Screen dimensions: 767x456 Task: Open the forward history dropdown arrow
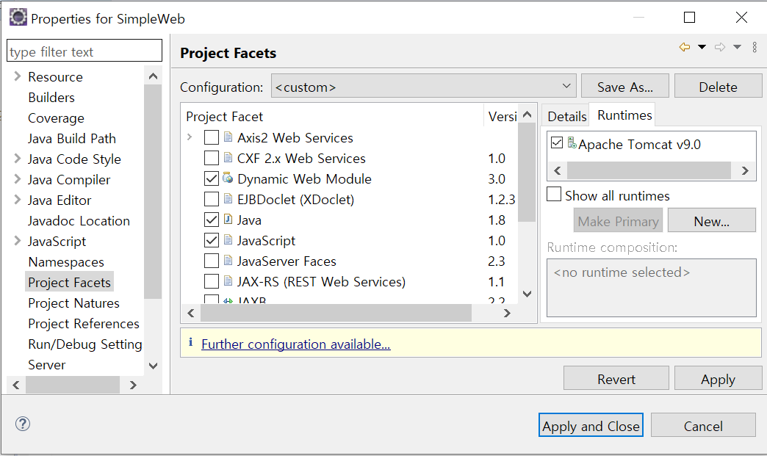coord(737,48)
